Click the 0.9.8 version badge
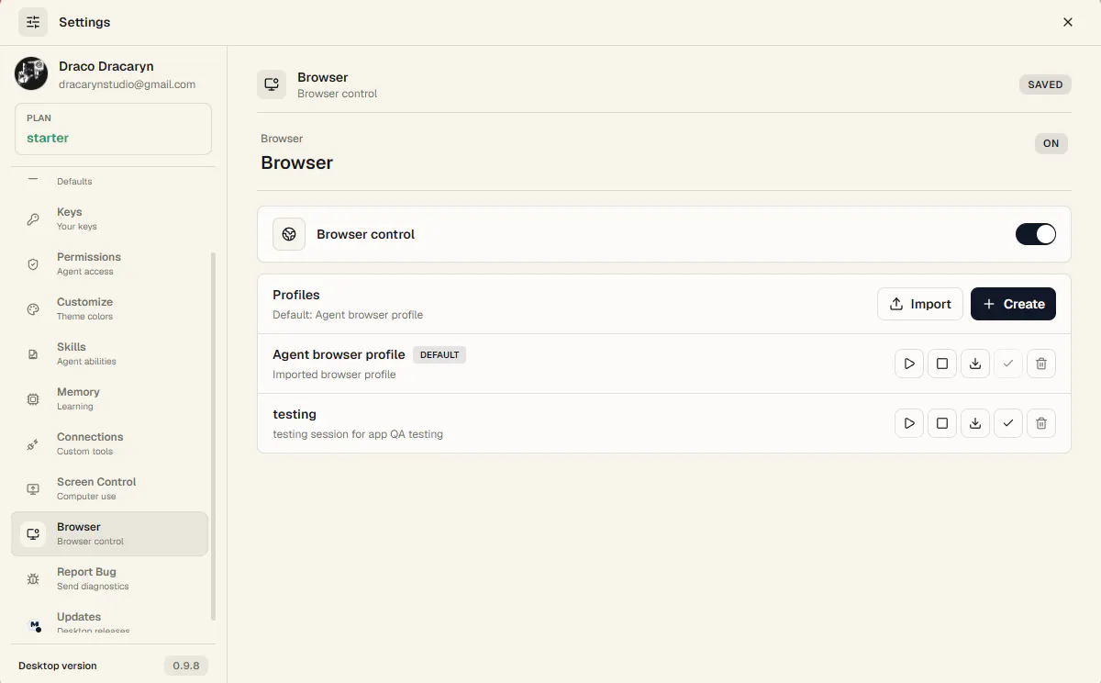The width and height of the screenshot is (1101, 683). coord(186,666)
